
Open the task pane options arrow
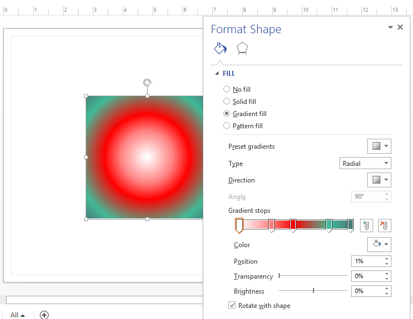[x=390, y=27]
